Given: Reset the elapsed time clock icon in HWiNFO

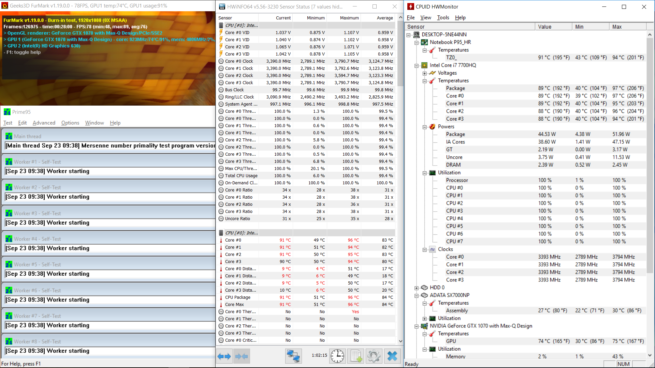Looking at the screenshot, I should click(337, 356).
